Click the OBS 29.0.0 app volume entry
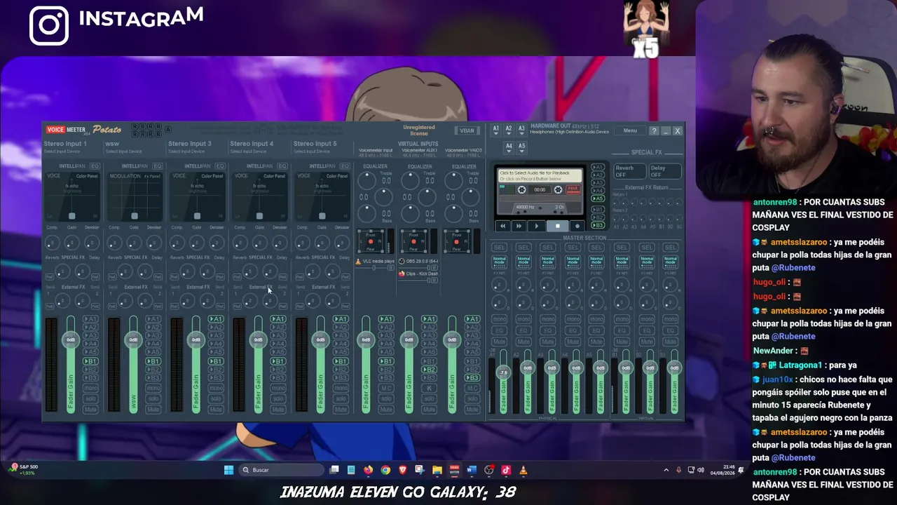 click(419, 262)
